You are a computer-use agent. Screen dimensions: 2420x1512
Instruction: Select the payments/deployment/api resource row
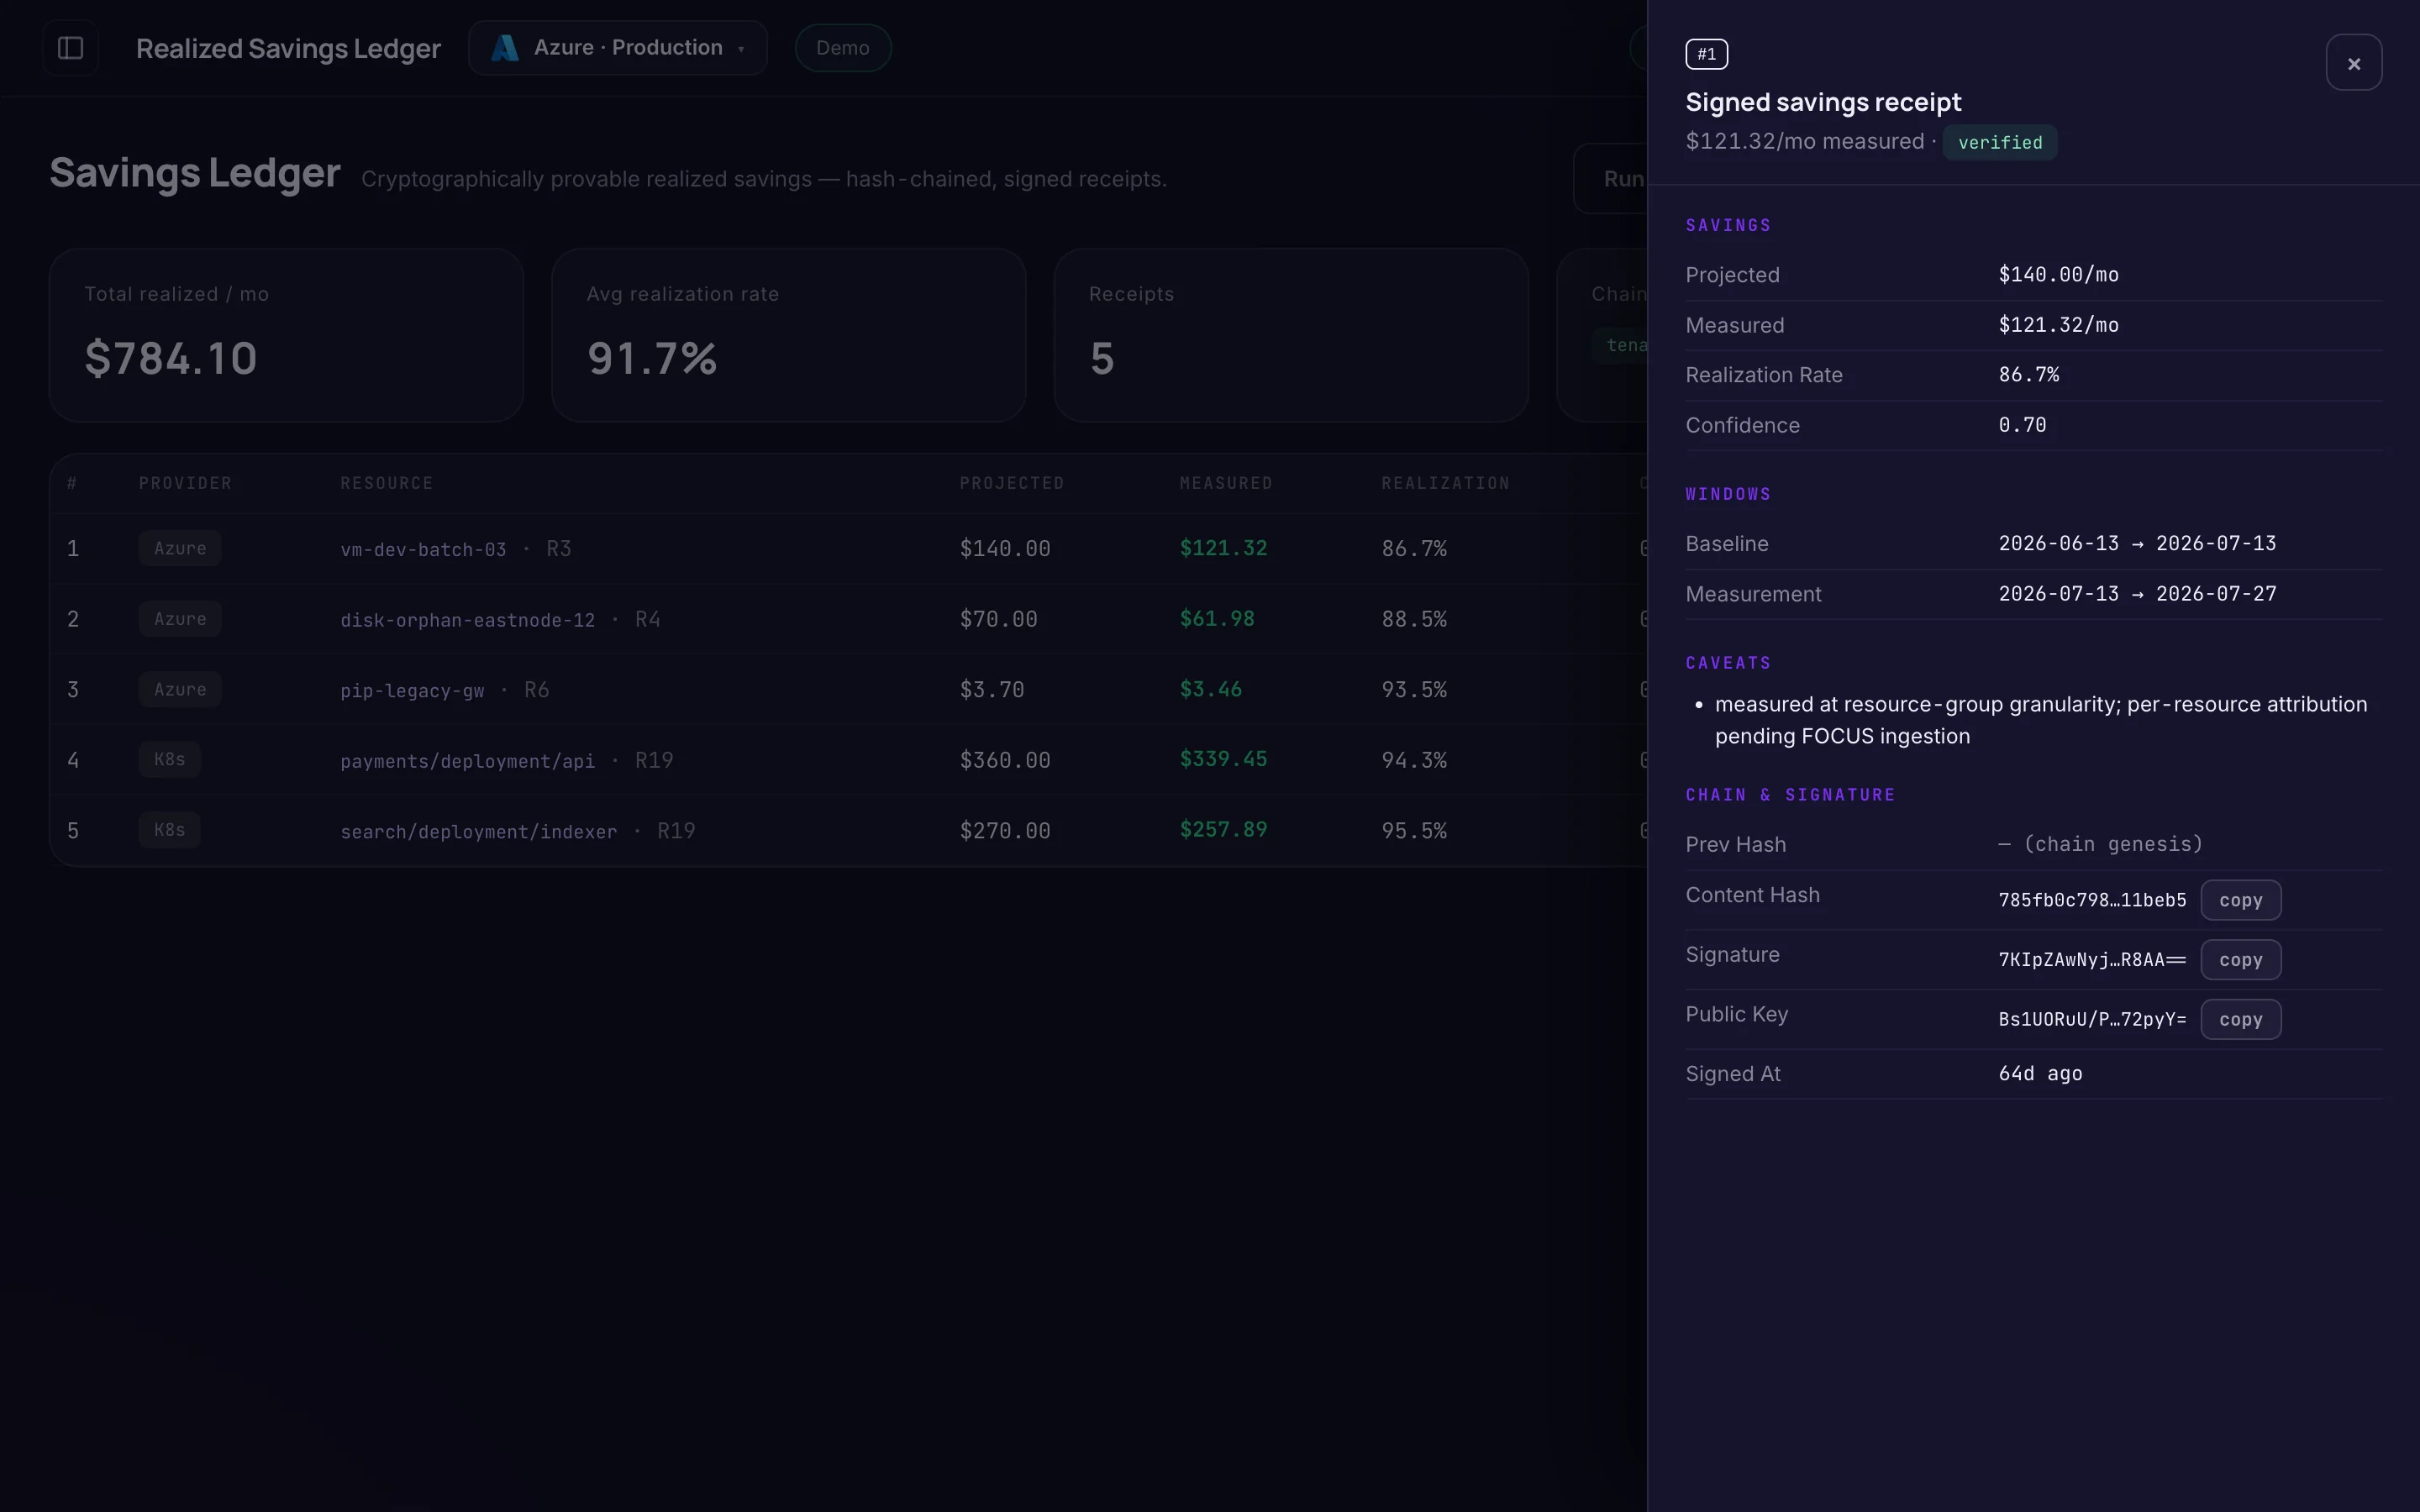tap(848, 760)
